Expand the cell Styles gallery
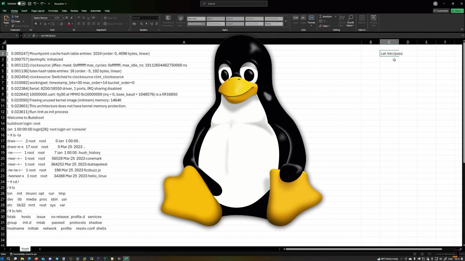Viewport: 465px width, 261px height. [x=286, y=21]
